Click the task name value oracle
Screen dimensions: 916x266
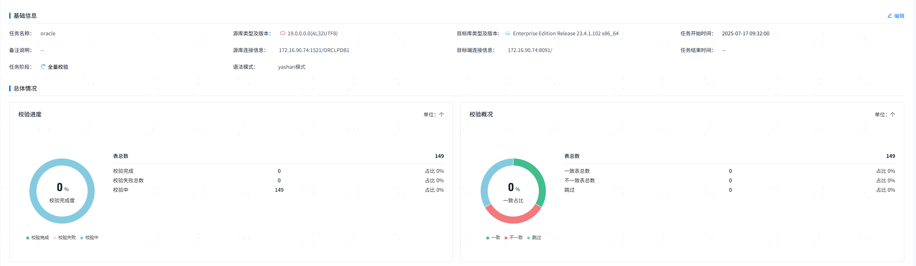point(48,33)
